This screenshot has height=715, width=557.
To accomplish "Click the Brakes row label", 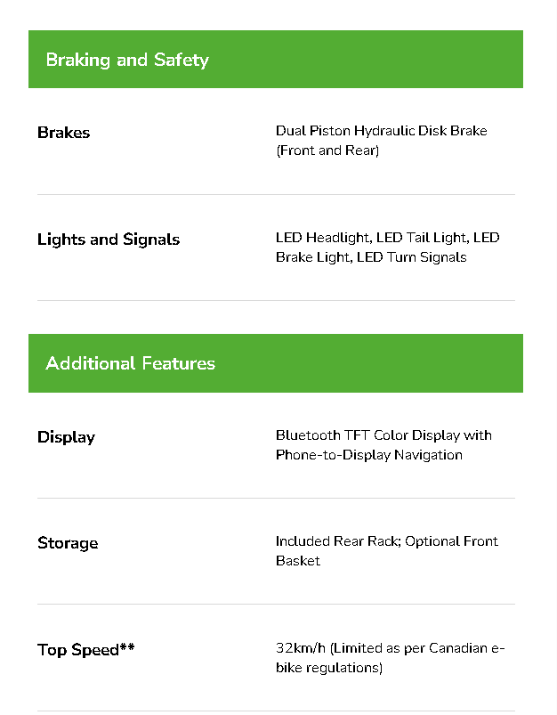I will (64, 133).
